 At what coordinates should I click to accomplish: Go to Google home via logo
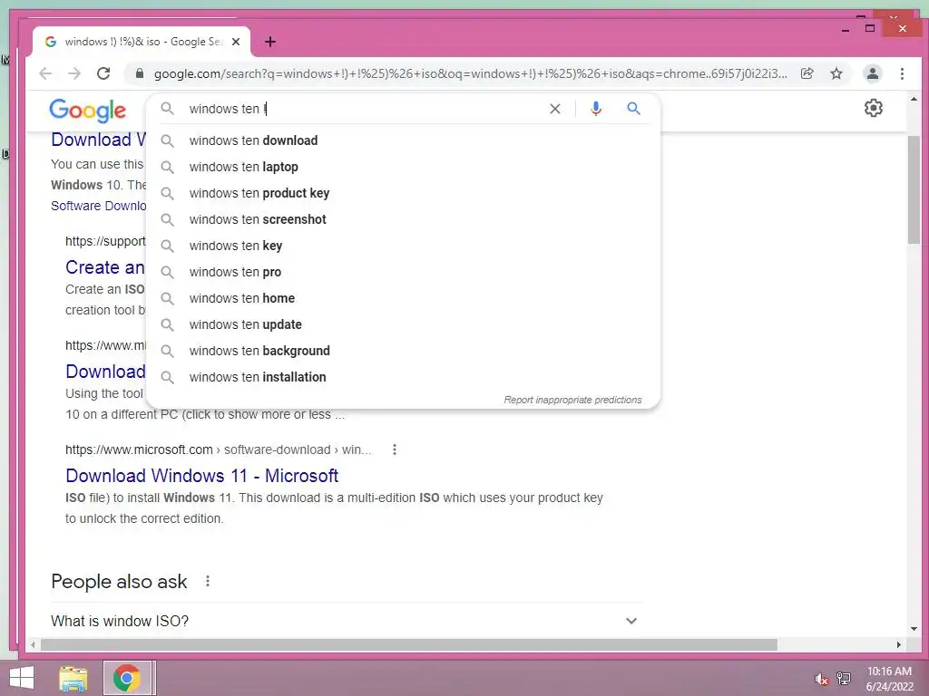88,111
